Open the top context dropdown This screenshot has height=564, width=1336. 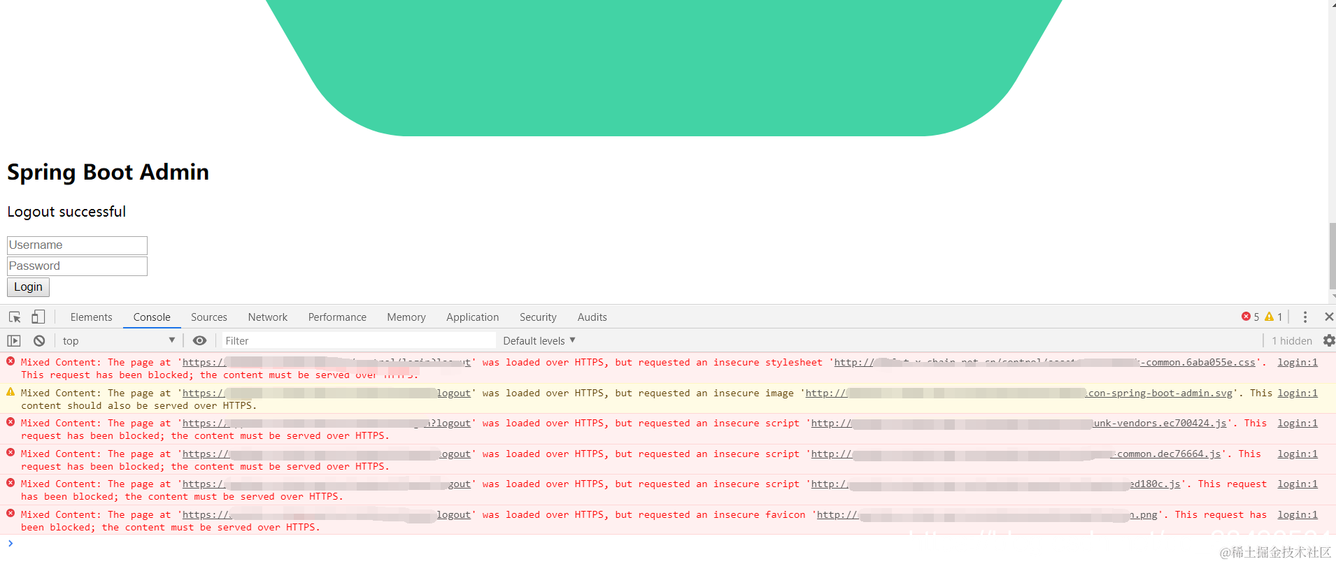(118, 341)
